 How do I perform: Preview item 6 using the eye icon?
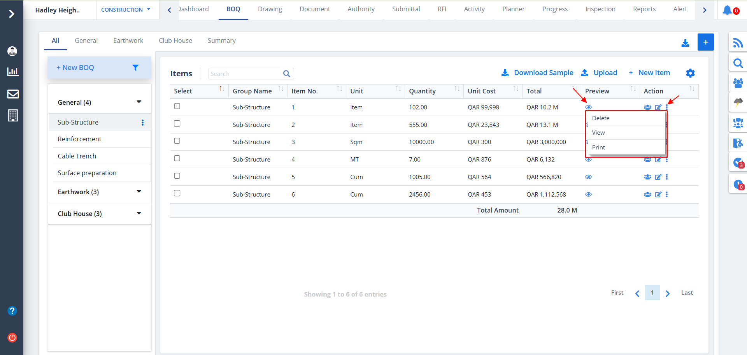[588, 195]
